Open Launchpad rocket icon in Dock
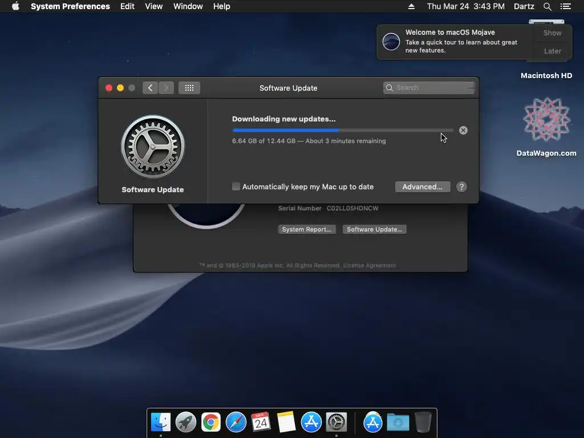The width and height of the screenshot is (584, 438). point(185,422)
